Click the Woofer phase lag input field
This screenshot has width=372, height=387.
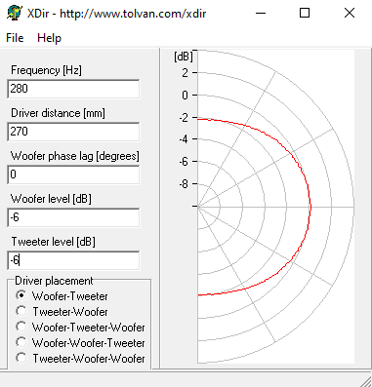point(73,174)
